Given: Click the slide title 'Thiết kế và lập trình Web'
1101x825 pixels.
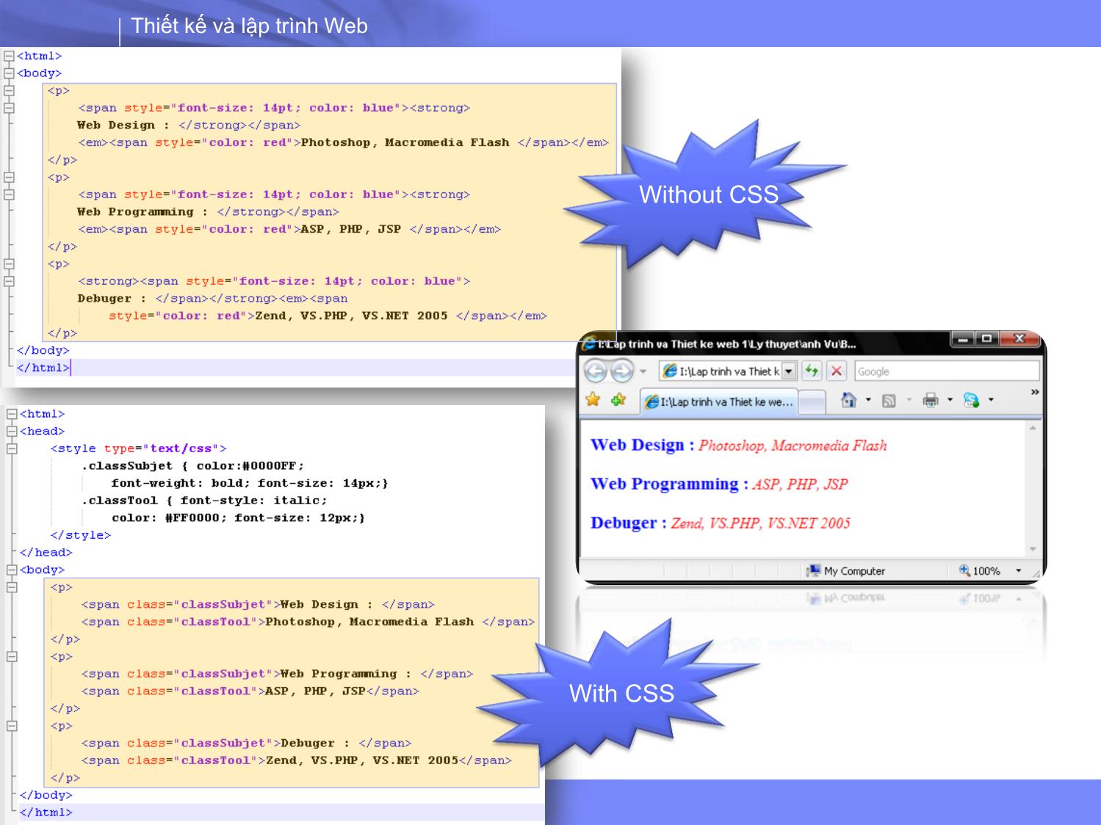Looking at the screenshot, I should 249,26.
